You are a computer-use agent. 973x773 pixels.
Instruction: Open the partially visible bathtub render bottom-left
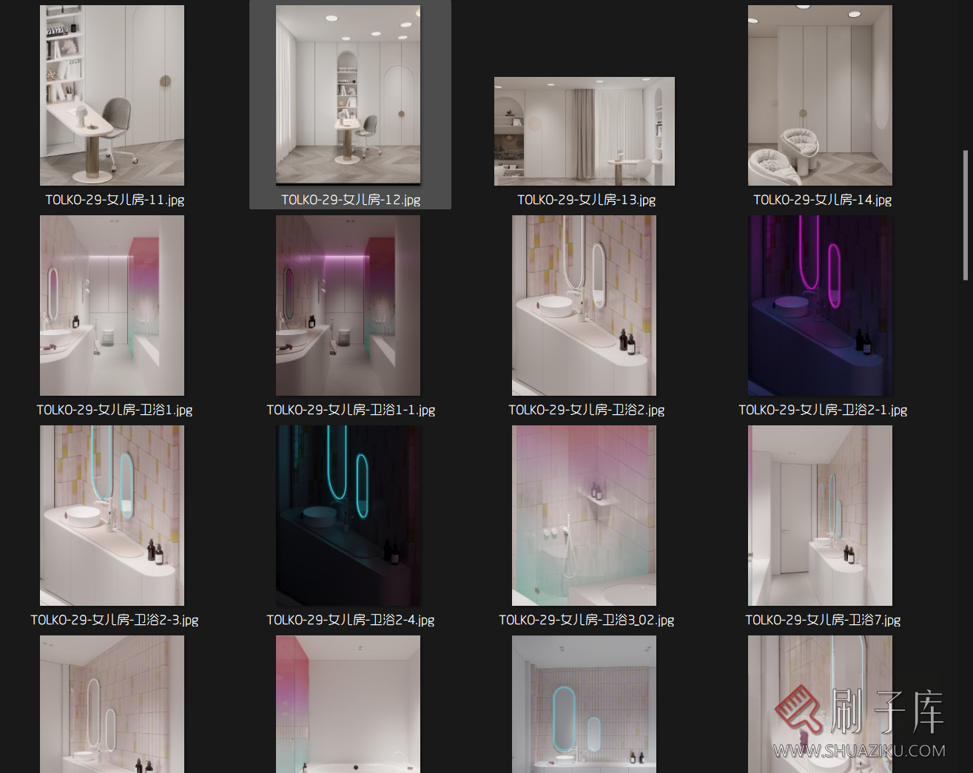348,704
